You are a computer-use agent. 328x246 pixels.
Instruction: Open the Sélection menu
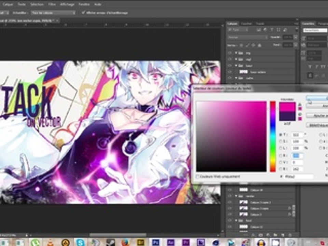point(37,4)
